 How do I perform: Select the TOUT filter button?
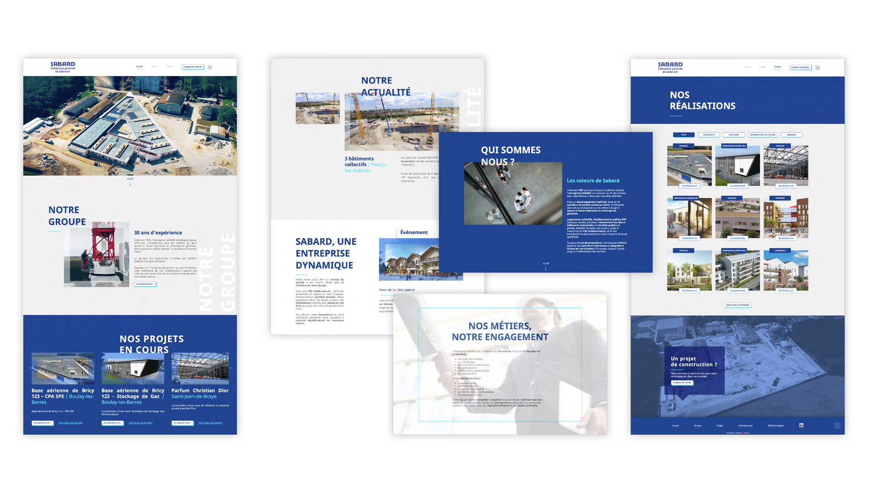pos(684,135)
